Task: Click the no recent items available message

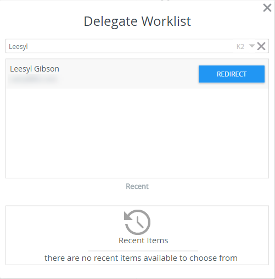Action: 141,258
